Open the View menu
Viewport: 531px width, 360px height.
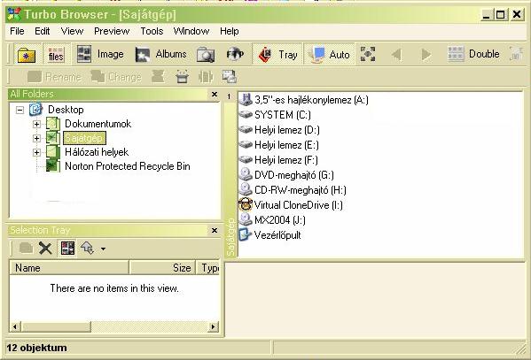click(x=72, y=31)
